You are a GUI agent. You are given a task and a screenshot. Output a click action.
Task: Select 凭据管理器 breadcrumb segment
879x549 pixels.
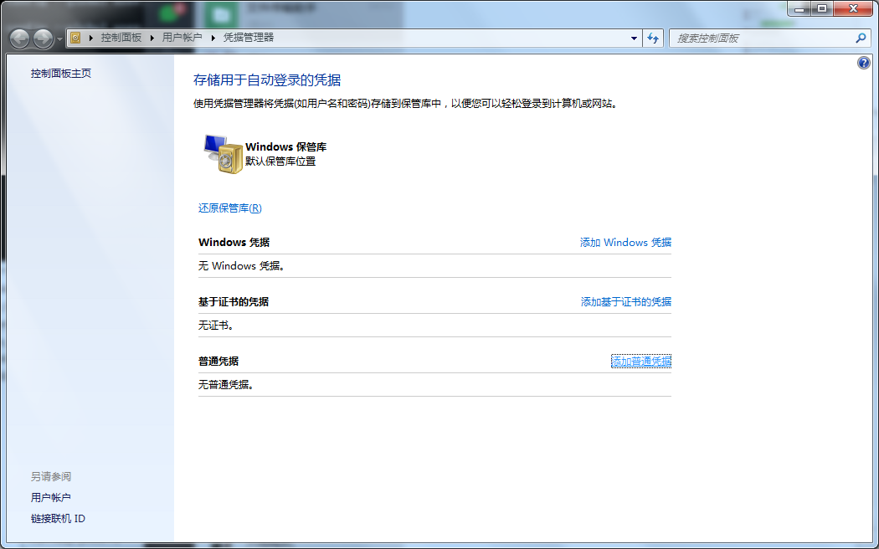coord(249,38)
